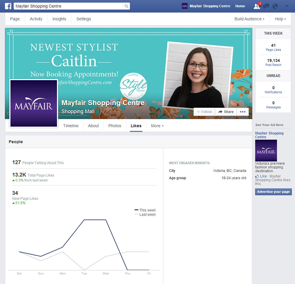Click the 'People' section heading
This screenshot has width=295, height=284.
16,142
